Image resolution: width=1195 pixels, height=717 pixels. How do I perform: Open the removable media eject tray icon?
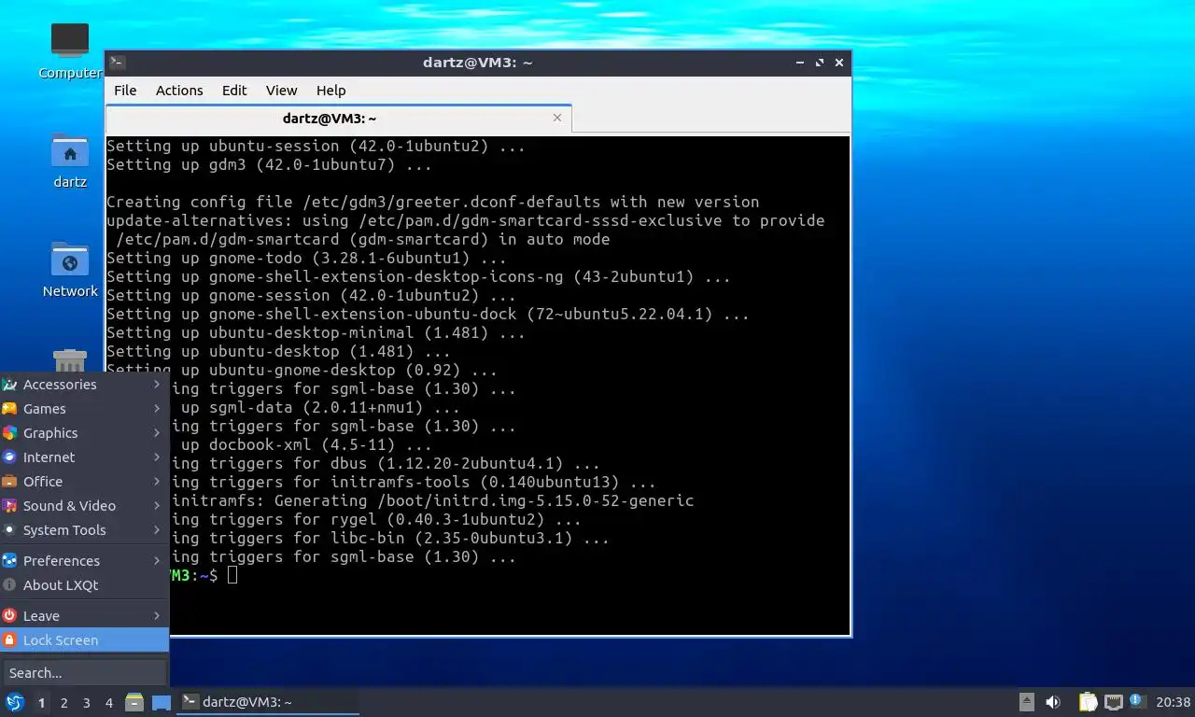click(1027, 702)
